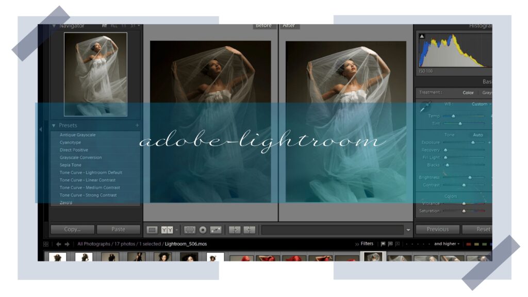Filter by the red color label
The image size is (528, 297).
(x=468, y=244)
